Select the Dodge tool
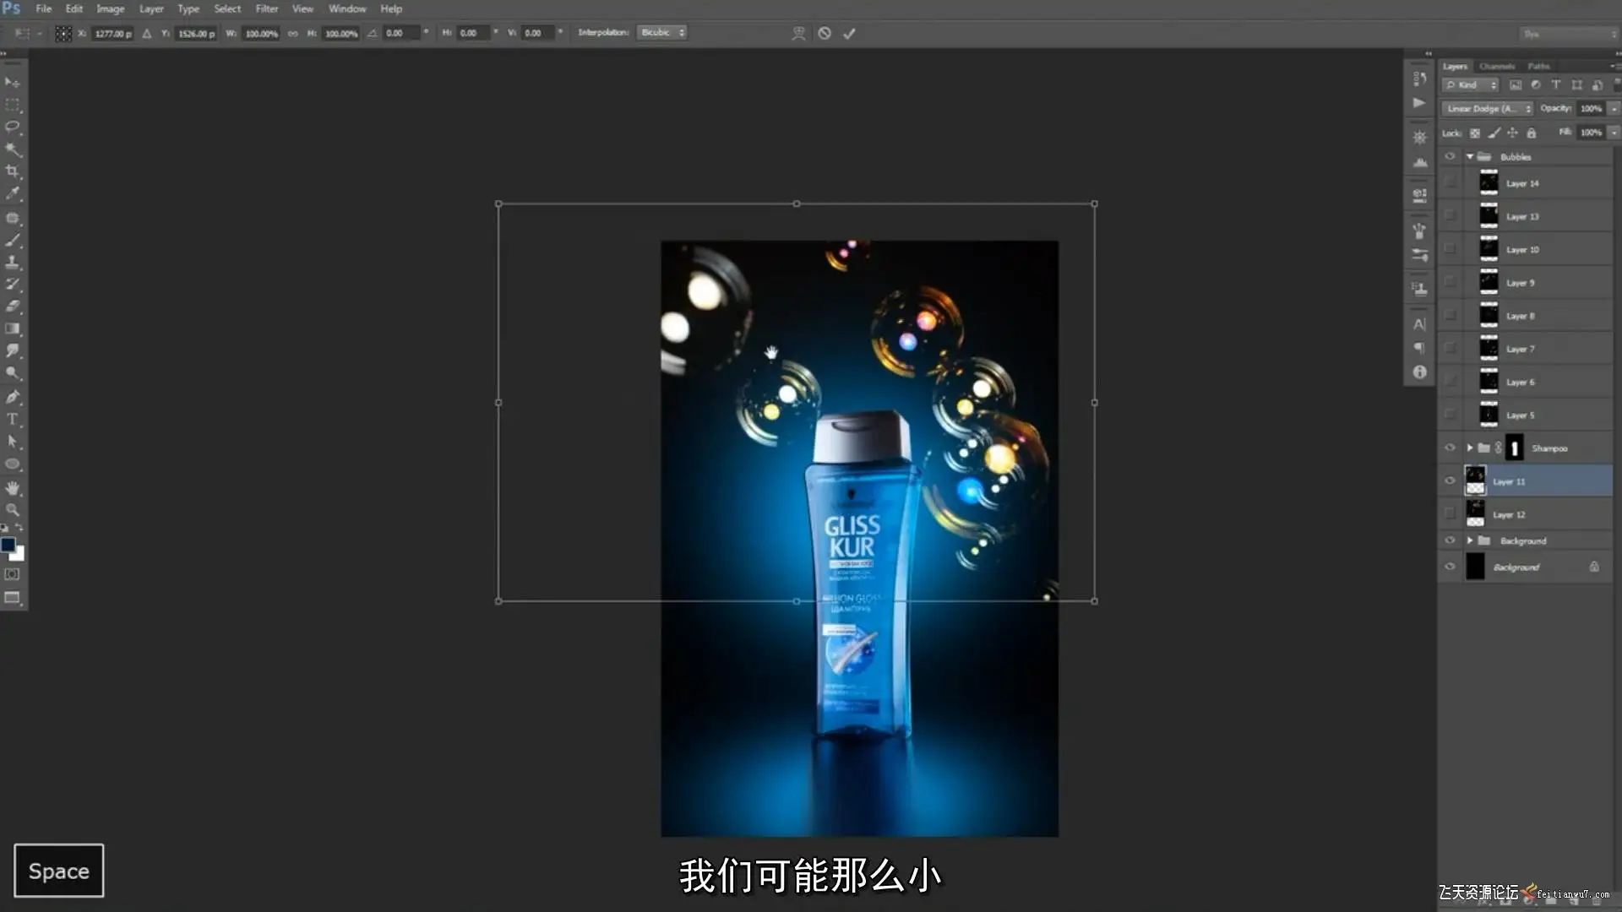1622x912 pixels. [x=12, y=372]
